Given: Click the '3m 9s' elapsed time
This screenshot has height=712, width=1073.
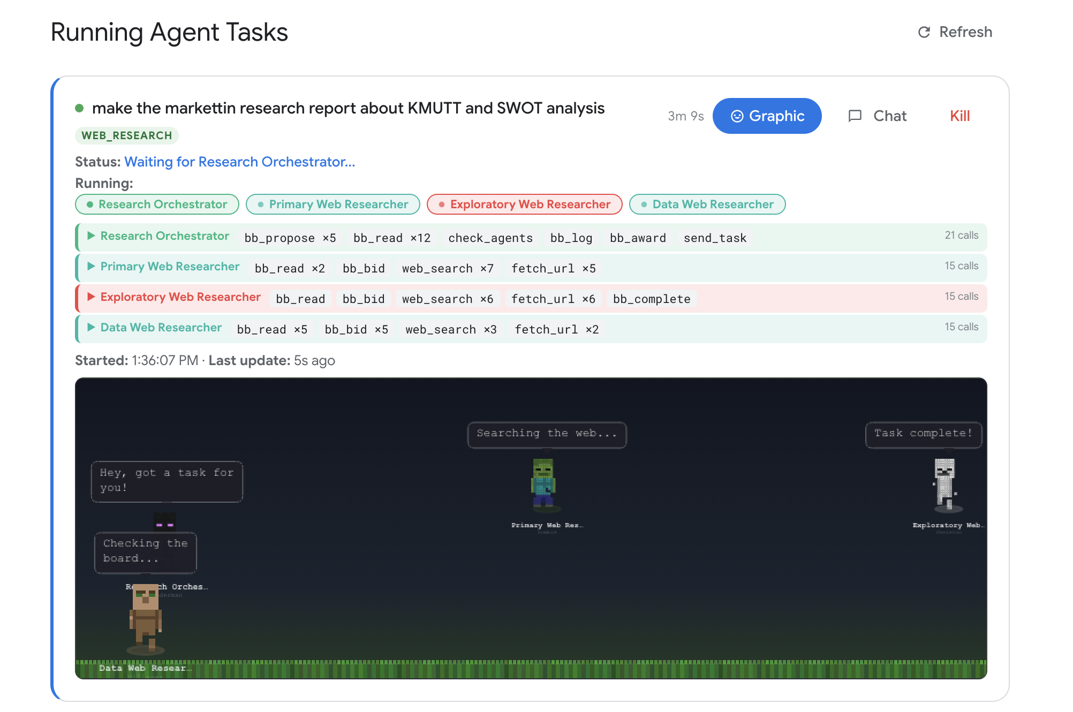Looking at the screenshot, I should tap(685, 116).
